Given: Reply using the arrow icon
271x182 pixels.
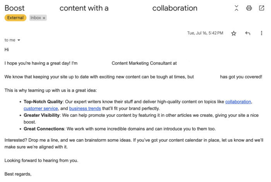Looking at the screenshot, I should click(x=248, y=33).
